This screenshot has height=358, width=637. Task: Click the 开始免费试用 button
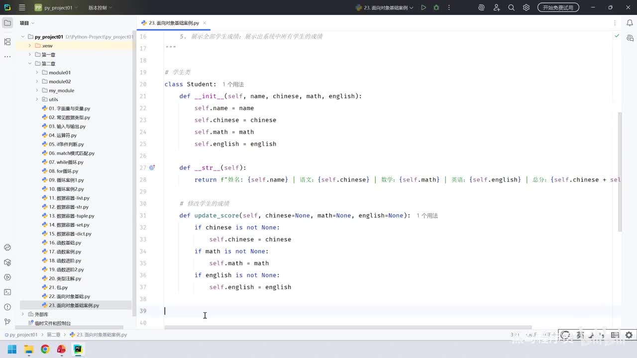point(558,7)
